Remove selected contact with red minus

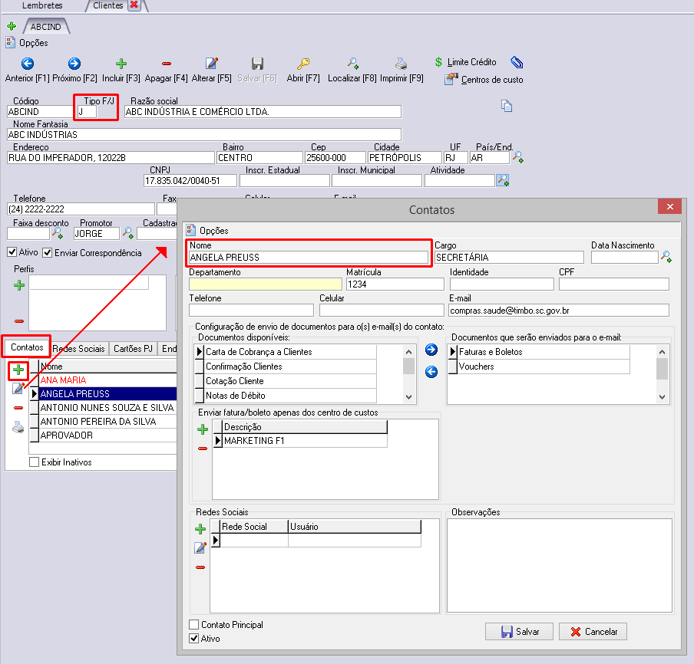click(x=18, y=408)
